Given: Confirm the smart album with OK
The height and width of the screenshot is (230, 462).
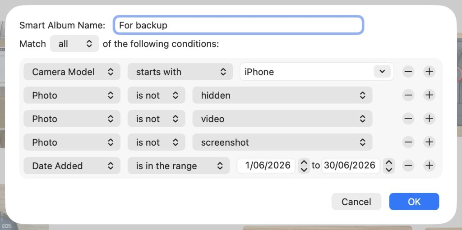Looking at the screenshot, I should pyautogui.click(x=414, y=202).
